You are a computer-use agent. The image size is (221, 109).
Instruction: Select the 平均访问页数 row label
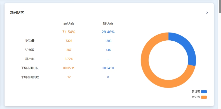(30, 77)
